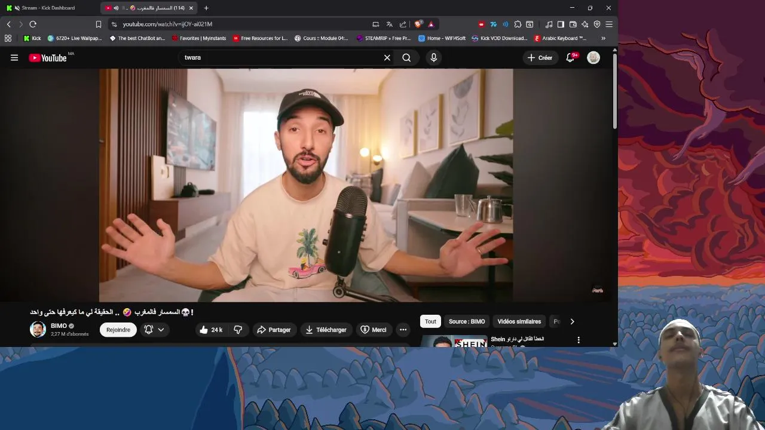Viewport: 765px width, 430px height.
Task: Open the BIMO channel name link
Action: click(59, 326)
